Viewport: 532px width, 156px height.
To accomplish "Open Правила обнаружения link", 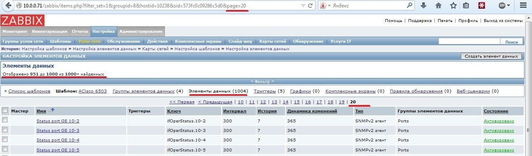I will (416, 91).
